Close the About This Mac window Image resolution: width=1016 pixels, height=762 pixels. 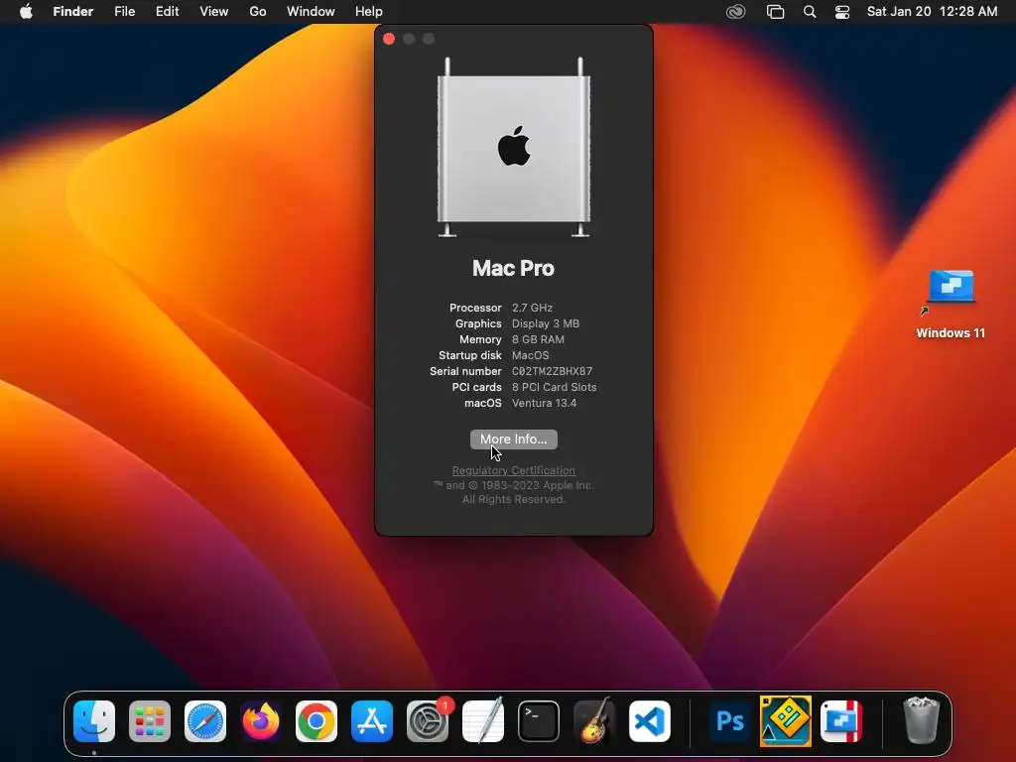point(389,39)
